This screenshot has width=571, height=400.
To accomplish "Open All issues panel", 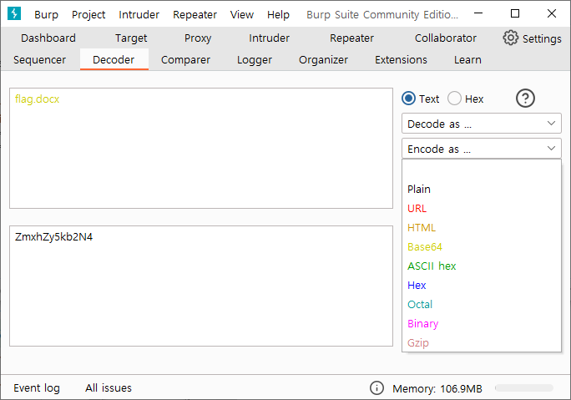I will click(109, 388).
